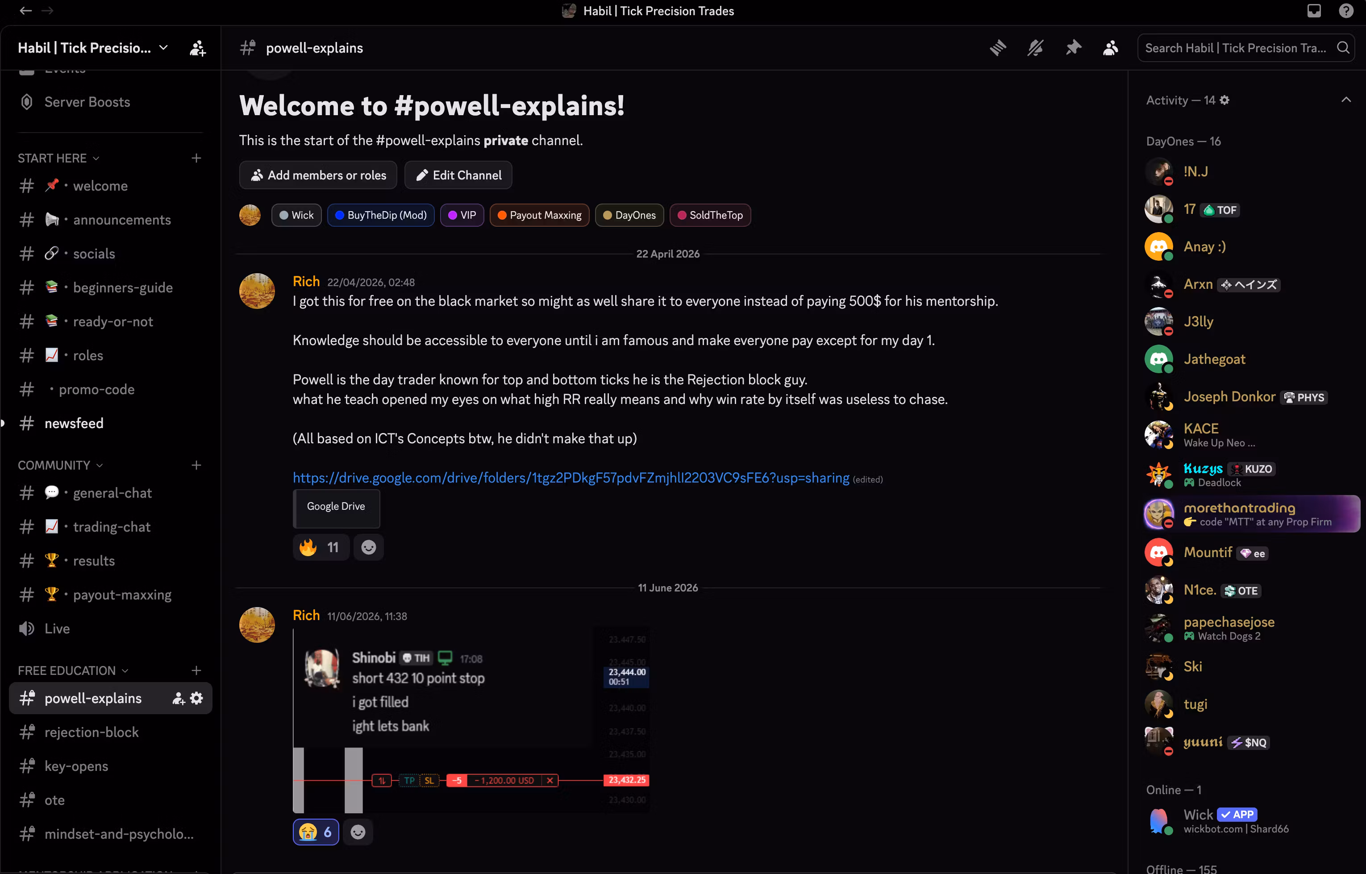Toggle notification settings bell icon

1035,48
